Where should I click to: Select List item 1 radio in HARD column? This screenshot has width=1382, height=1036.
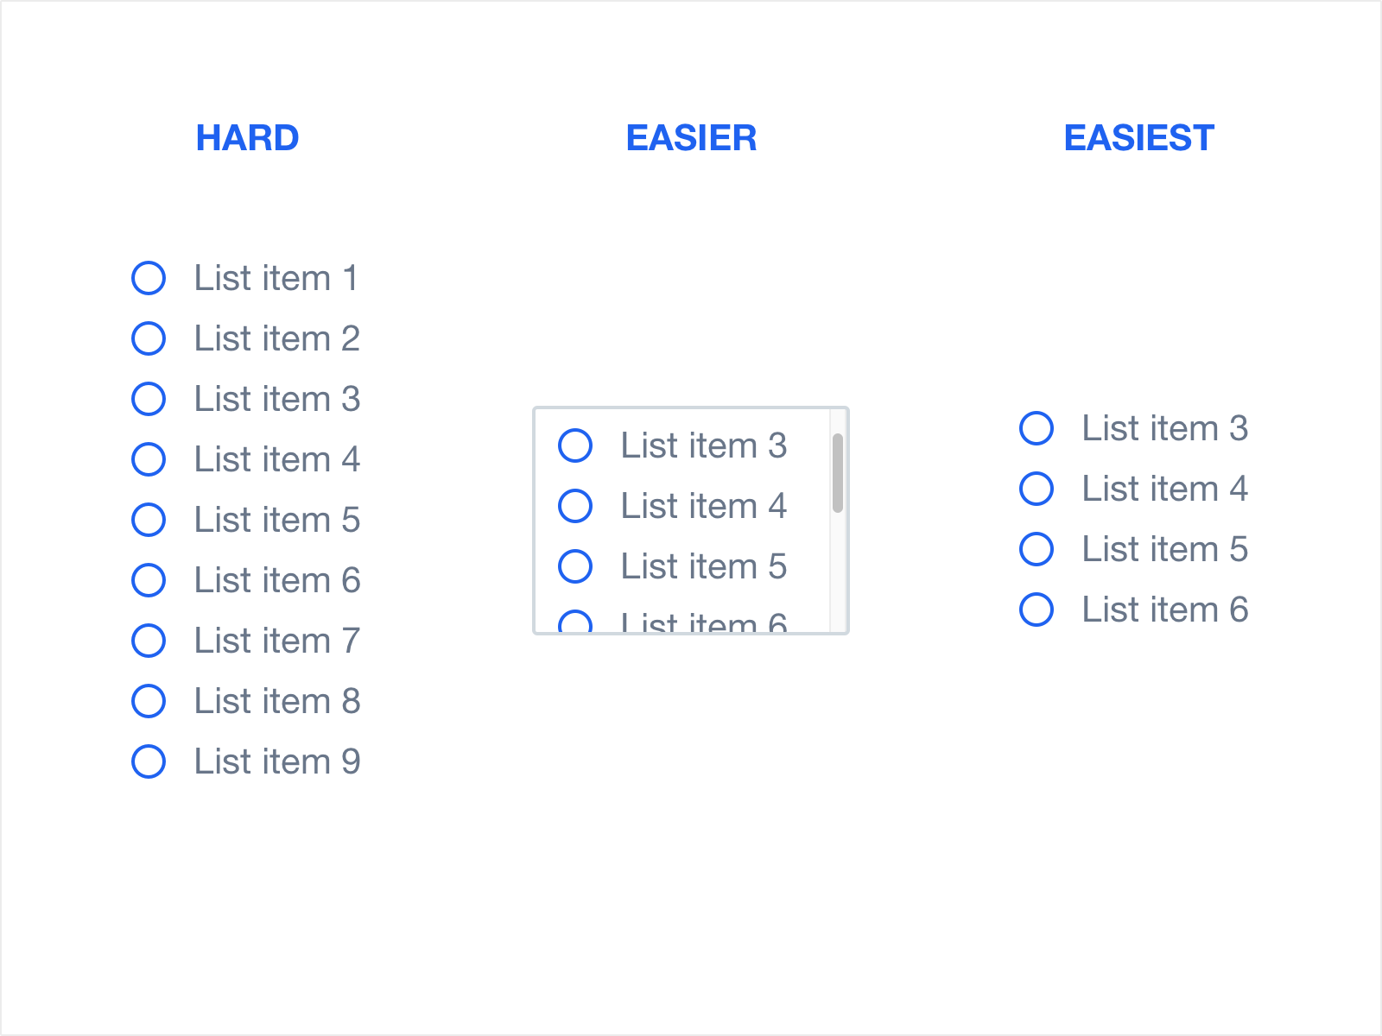tap(149, 278)
